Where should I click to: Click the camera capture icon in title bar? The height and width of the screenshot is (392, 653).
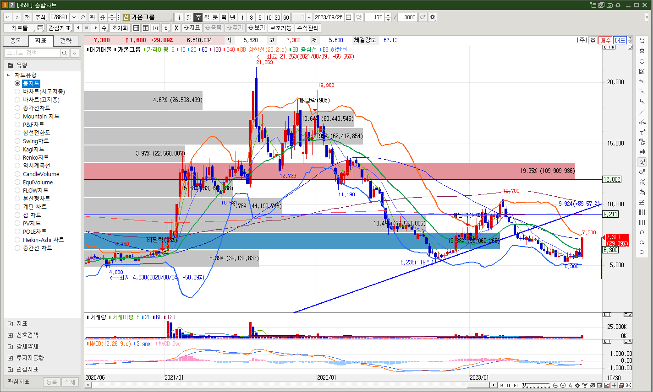click(x=609, y=5)
